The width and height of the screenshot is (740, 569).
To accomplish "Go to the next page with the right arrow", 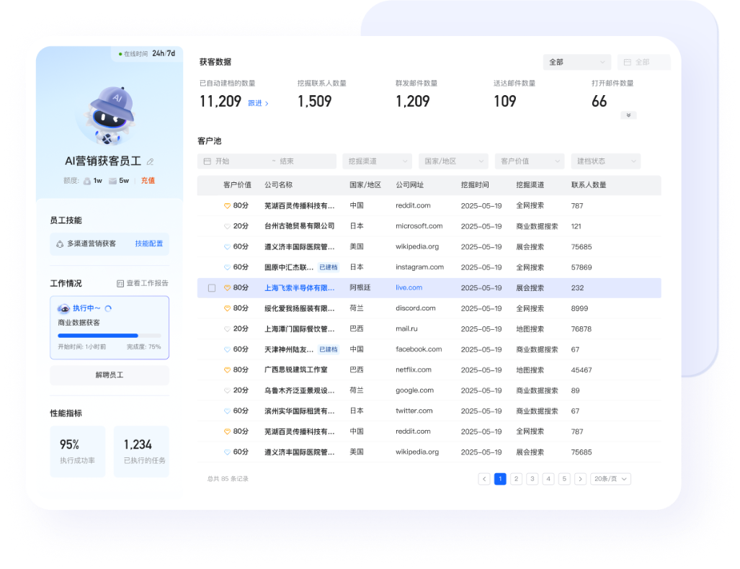I will (x=580, y=479).
